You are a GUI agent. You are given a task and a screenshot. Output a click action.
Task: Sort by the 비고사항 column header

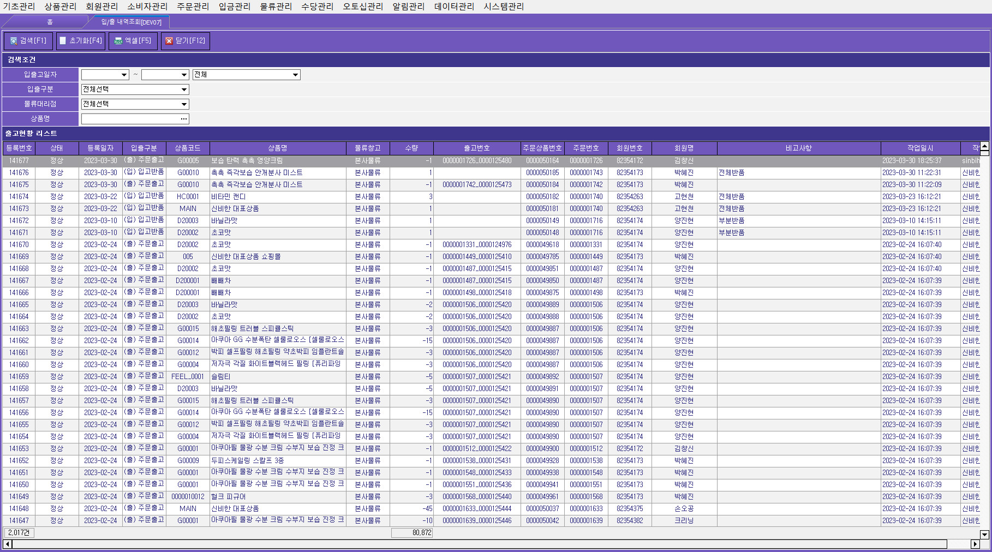tap(799, 148)
